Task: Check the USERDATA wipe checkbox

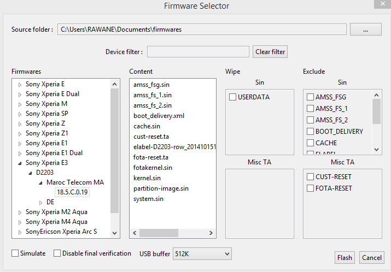Action: click(232, 97)
